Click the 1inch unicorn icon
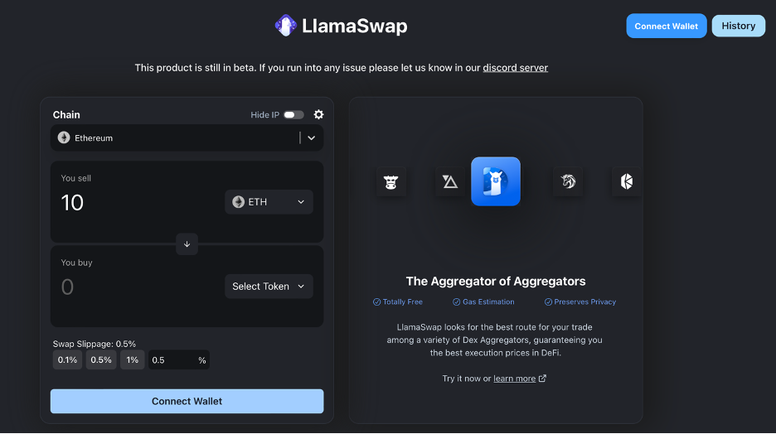The width and height of the screenshot is (776, 434). click(568, 181)
